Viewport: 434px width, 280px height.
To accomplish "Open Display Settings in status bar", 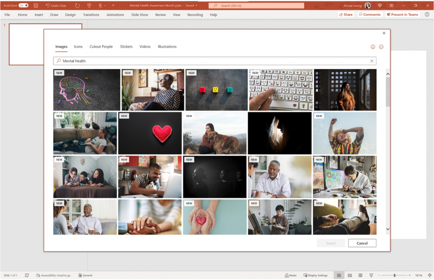I will point(315,275).
